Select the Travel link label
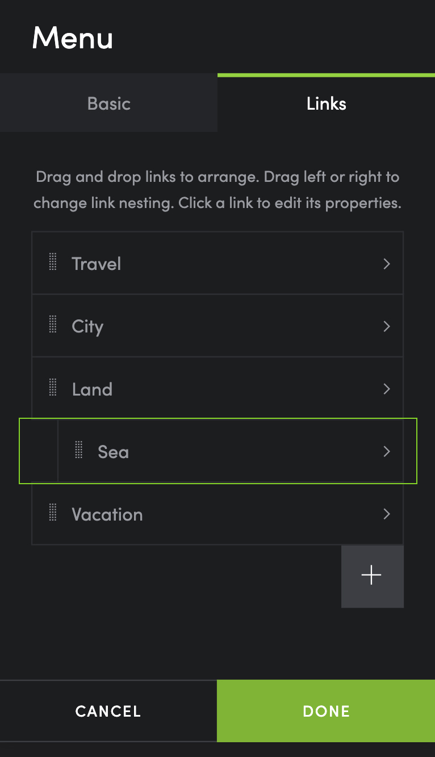Viewport: 435px width, 757px height. [97, 264]
